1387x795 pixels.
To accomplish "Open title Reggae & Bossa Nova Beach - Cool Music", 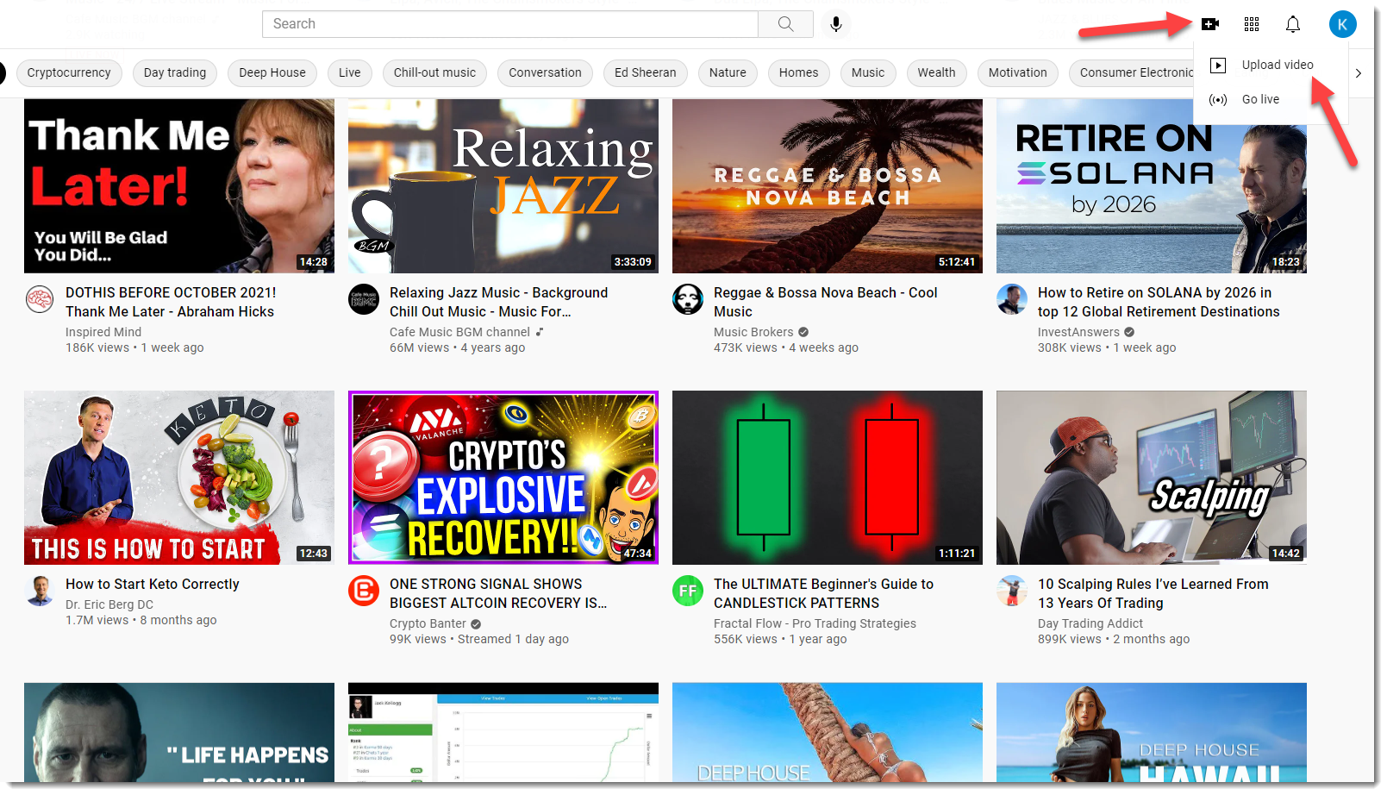I will click(825, 303).
